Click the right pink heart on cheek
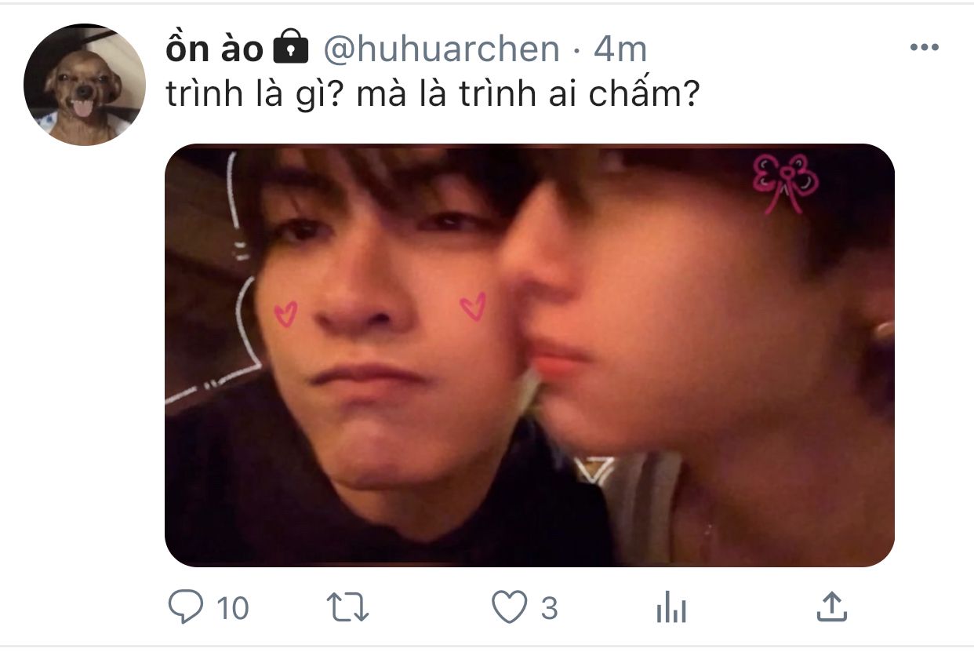Screen dimensions: 974x652 473,306
